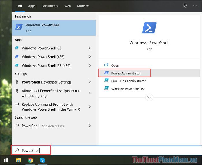Screen dimensions: 202x165
Task: Click the Windows Start button
Action: tap(6, 160)
